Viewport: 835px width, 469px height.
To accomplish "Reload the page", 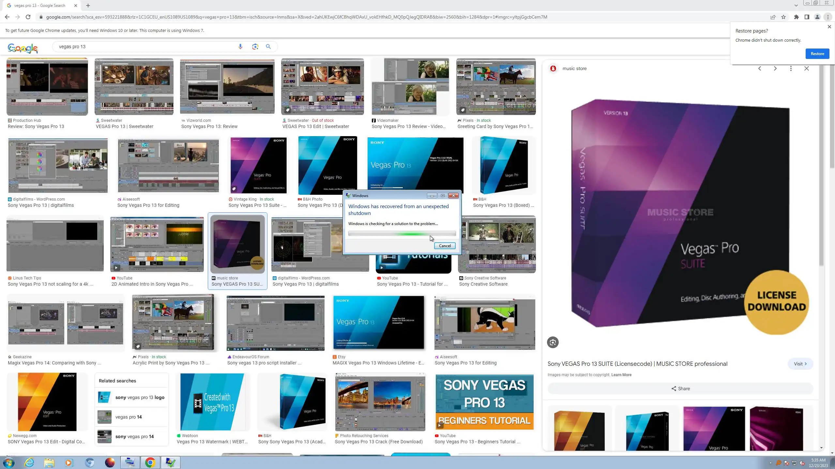I will [x=28, y=17].
